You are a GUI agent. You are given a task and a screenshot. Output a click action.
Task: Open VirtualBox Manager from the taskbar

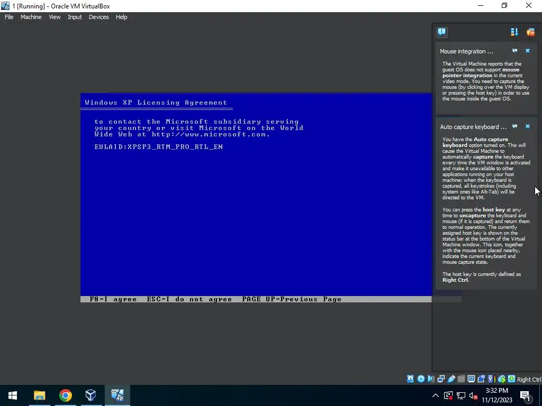click(91, 395)
